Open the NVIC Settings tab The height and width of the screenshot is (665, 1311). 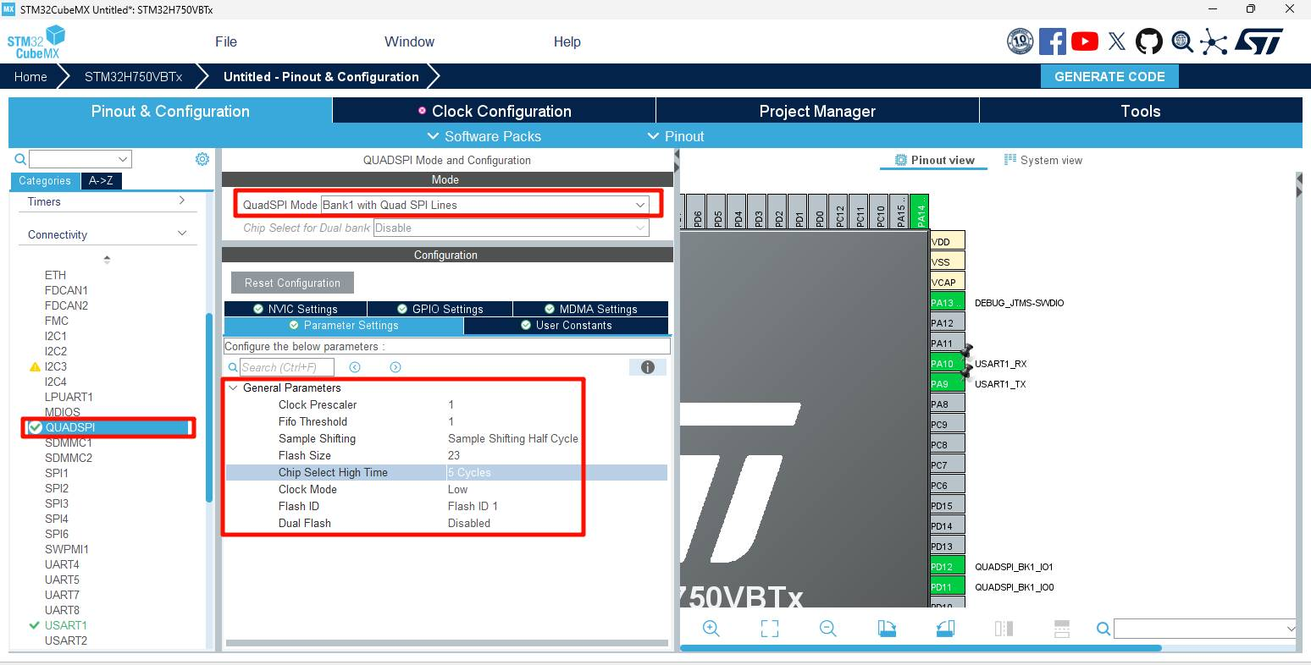click(296, 309)
